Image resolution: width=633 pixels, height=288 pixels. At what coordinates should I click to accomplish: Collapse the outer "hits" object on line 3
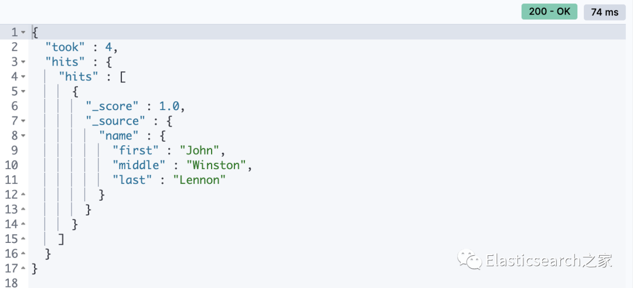click(23, 62)
